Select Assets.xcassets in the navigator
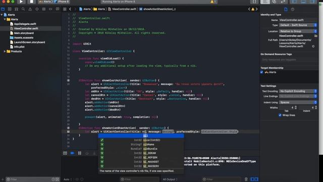The width and height of the screenshot is (323, 182). click(24, 37)
